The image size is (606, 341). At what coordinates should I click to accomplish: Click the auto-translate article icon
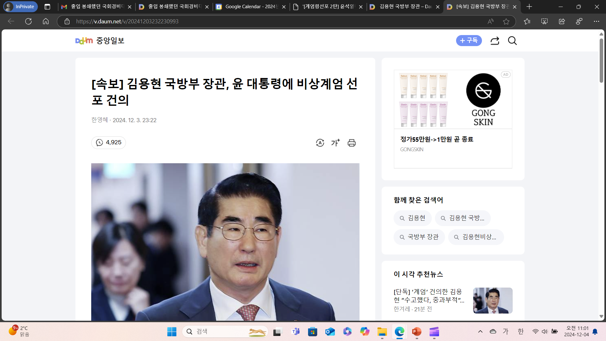320,143
